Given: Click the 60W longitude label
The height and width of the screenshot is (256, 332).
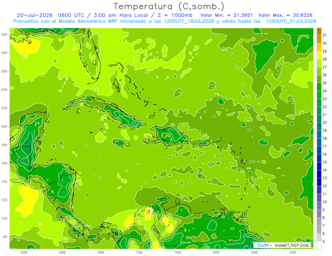Looking at the screenshot, I should click(x=255, y=252).
